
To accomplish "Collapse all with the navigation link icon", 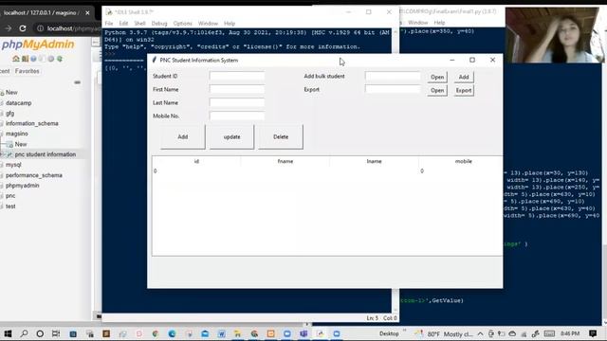I will (78, 82).
